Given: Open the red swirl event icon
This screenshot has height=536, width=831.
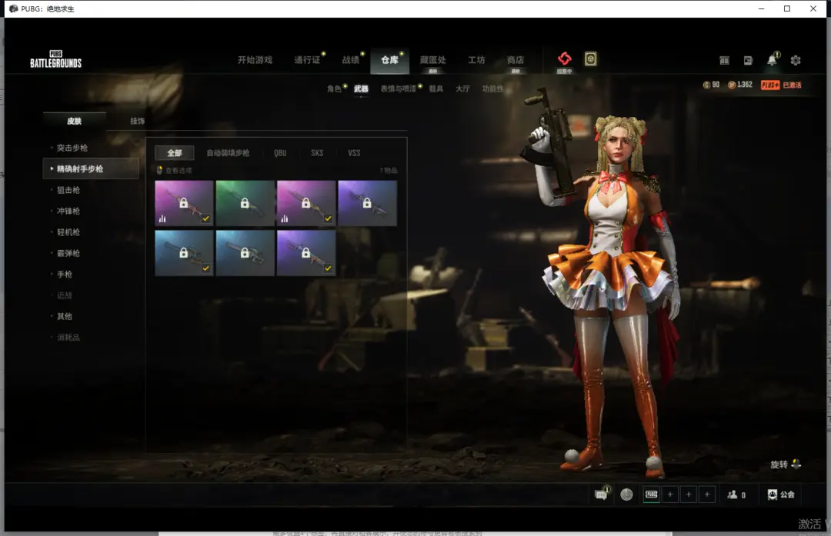Looking at the screenshot, I should (x=565, y=58).
